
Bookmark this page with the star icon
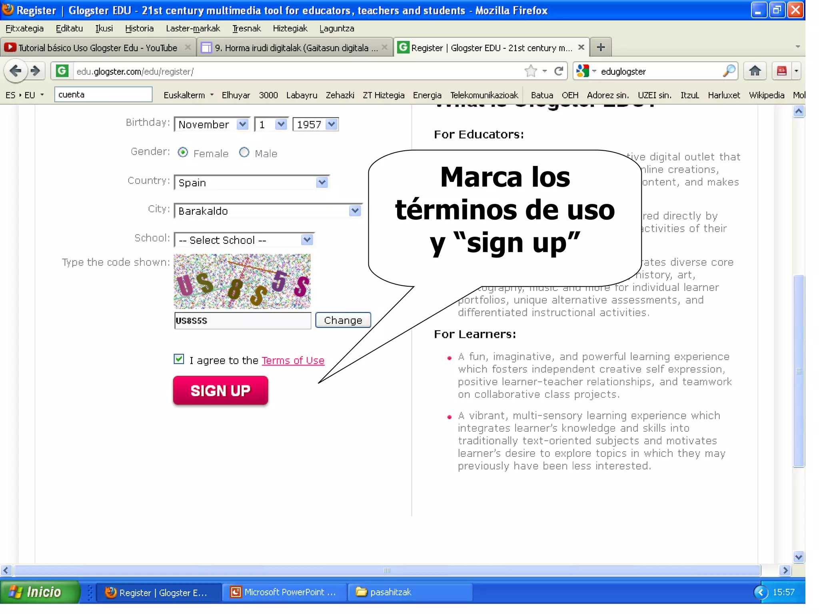point(531,71)
